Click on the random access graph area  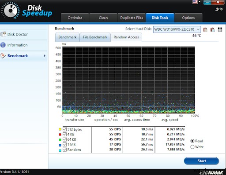tap(128, 80)
